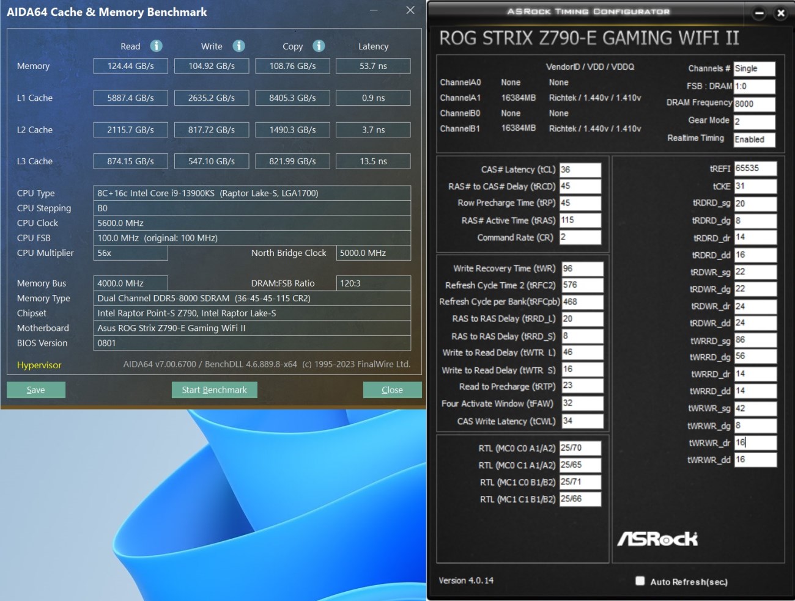Click the tWRRD_dd value field
Image resolution: width=795 pixels, height=601 pixels.
click(755, 391)
